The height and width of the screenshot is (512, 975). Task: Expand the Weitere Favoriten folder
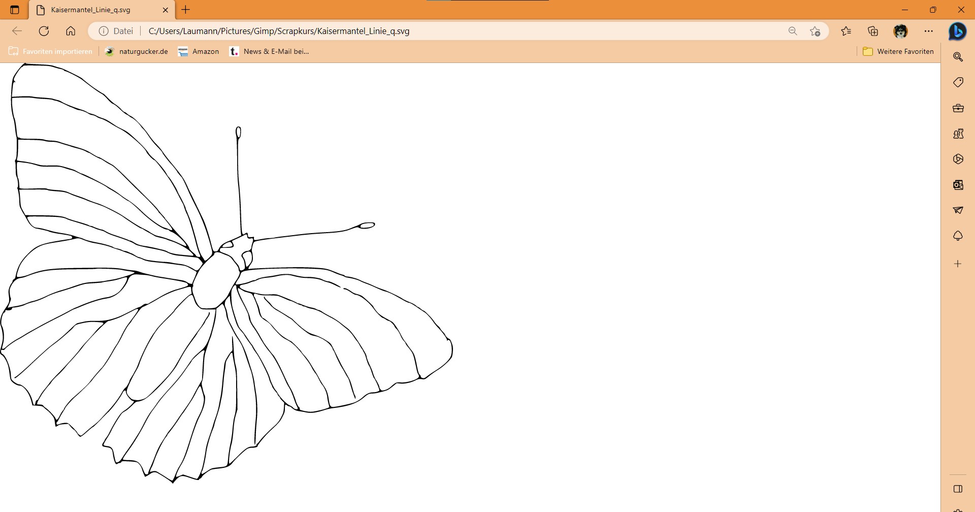click(x=898, y=51)
